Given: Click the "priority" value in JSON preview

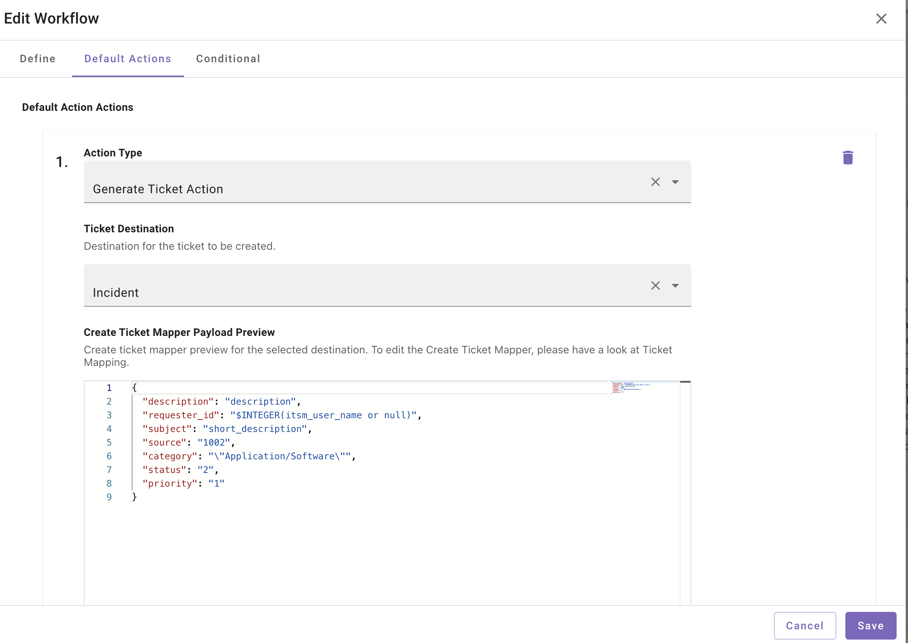Looking at the screenshot, I should [216, 484].
